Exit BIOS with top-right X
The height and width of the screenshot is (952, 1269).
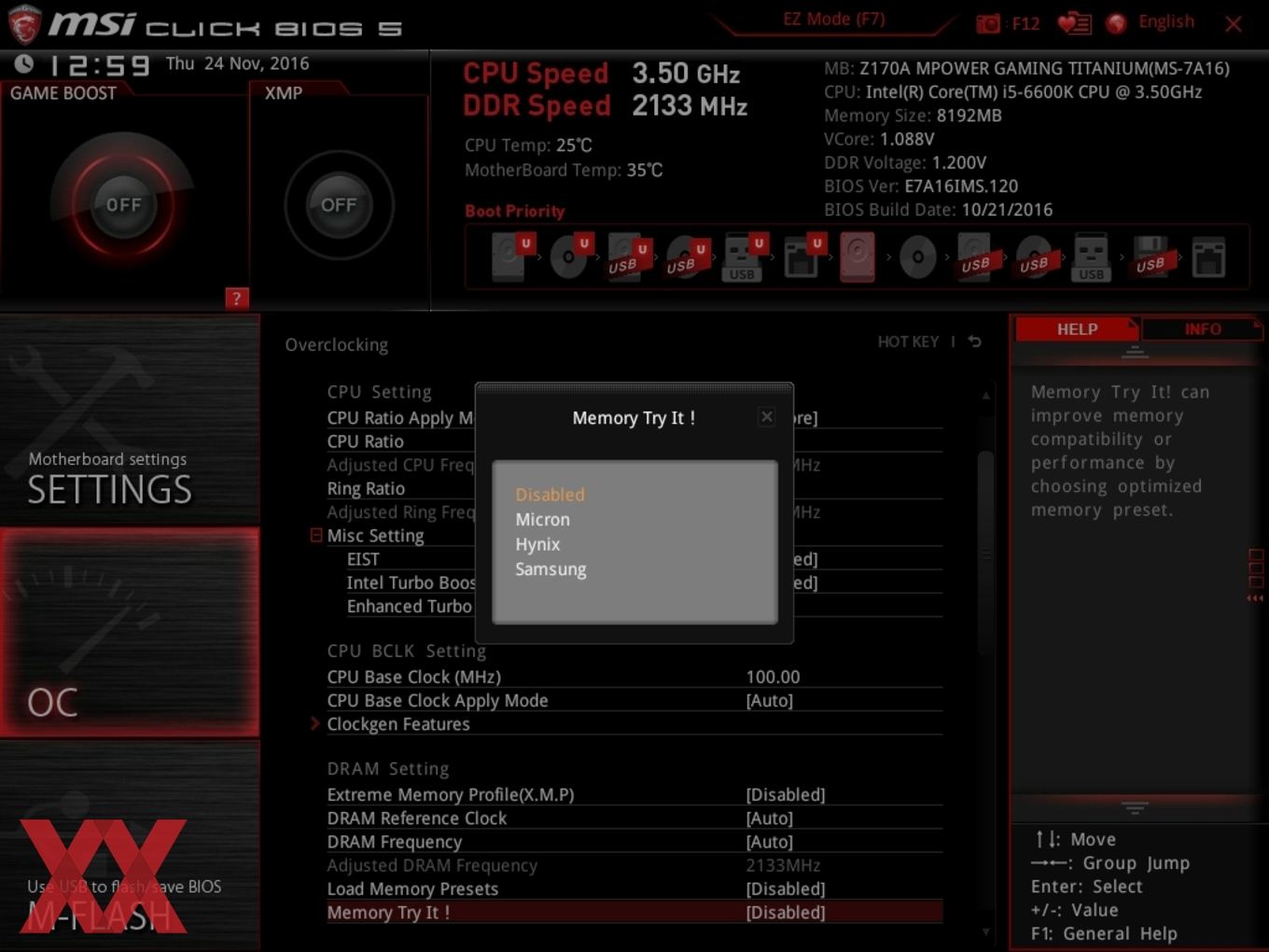pyautogui.click(x=1234, y=24)
